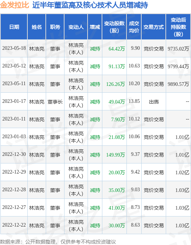Image resolution: width=191 pixels, height=245 pixels.
Task: Select the 2022-12-30 date cell
Action: tap(14, 154)
